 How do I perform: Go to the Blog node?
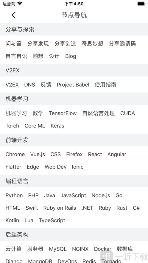[71, 56]
